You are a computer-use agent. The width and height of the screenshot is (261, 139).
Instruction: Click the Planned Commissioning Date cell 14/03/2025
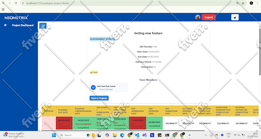click(x=83, y=123)
